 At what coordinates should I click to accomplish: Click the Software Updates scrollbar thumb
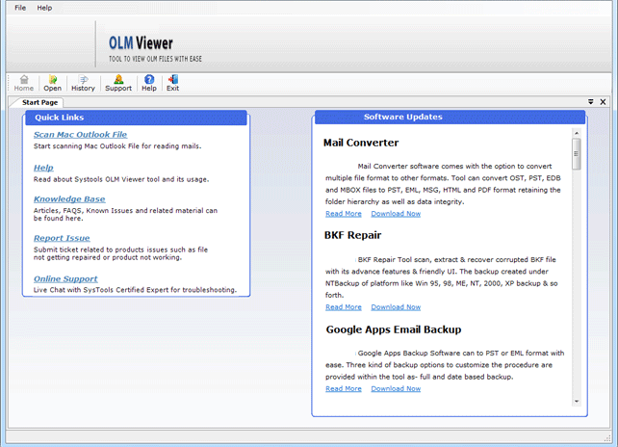(577, 154)
